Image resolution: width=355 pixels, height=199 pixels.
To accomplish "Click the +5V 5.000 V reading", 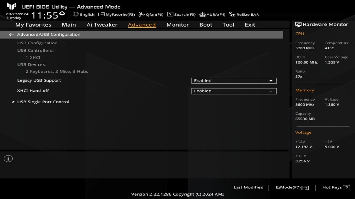I will 332,147.
